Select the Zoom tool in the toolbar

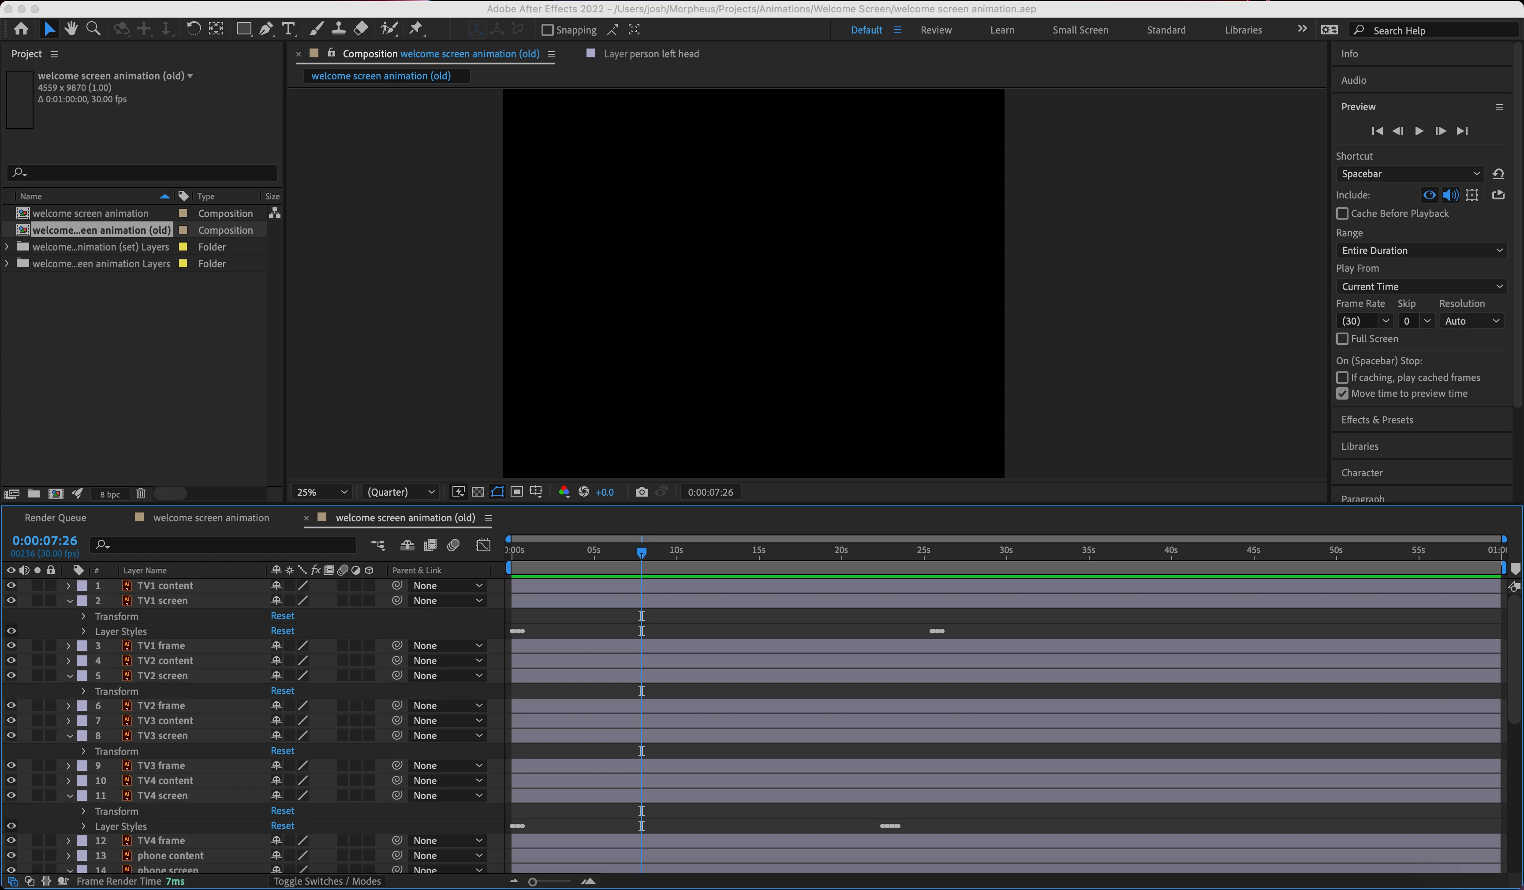click(93, 29)
